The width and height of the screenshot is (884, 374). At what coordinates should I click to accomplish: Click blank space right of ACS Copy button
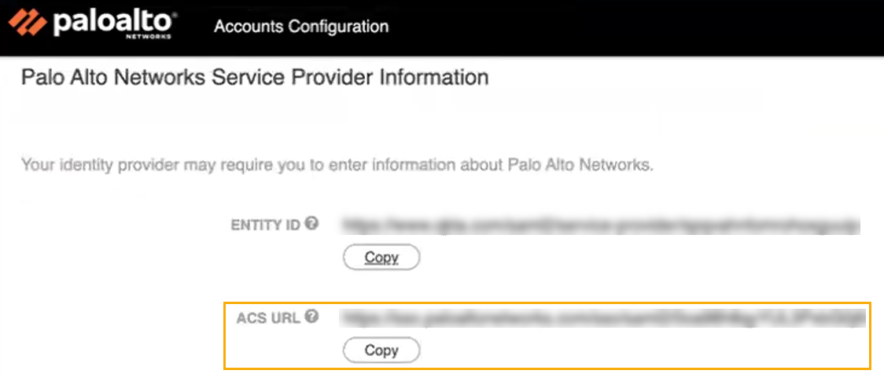tap(629, 350)
